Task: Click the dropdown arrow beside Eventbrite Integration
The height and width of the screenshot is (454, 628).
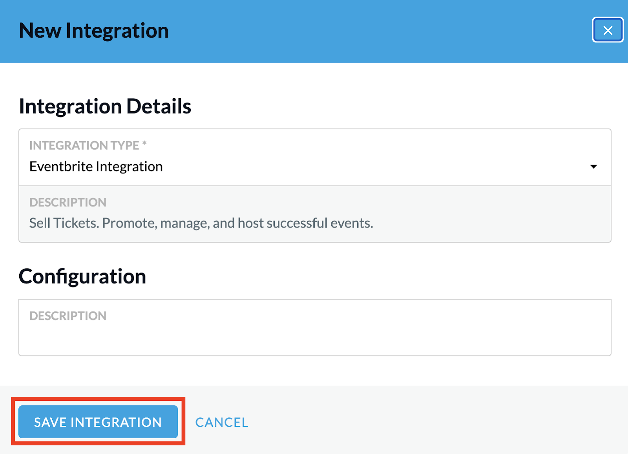Action: [x=593, y=167]
